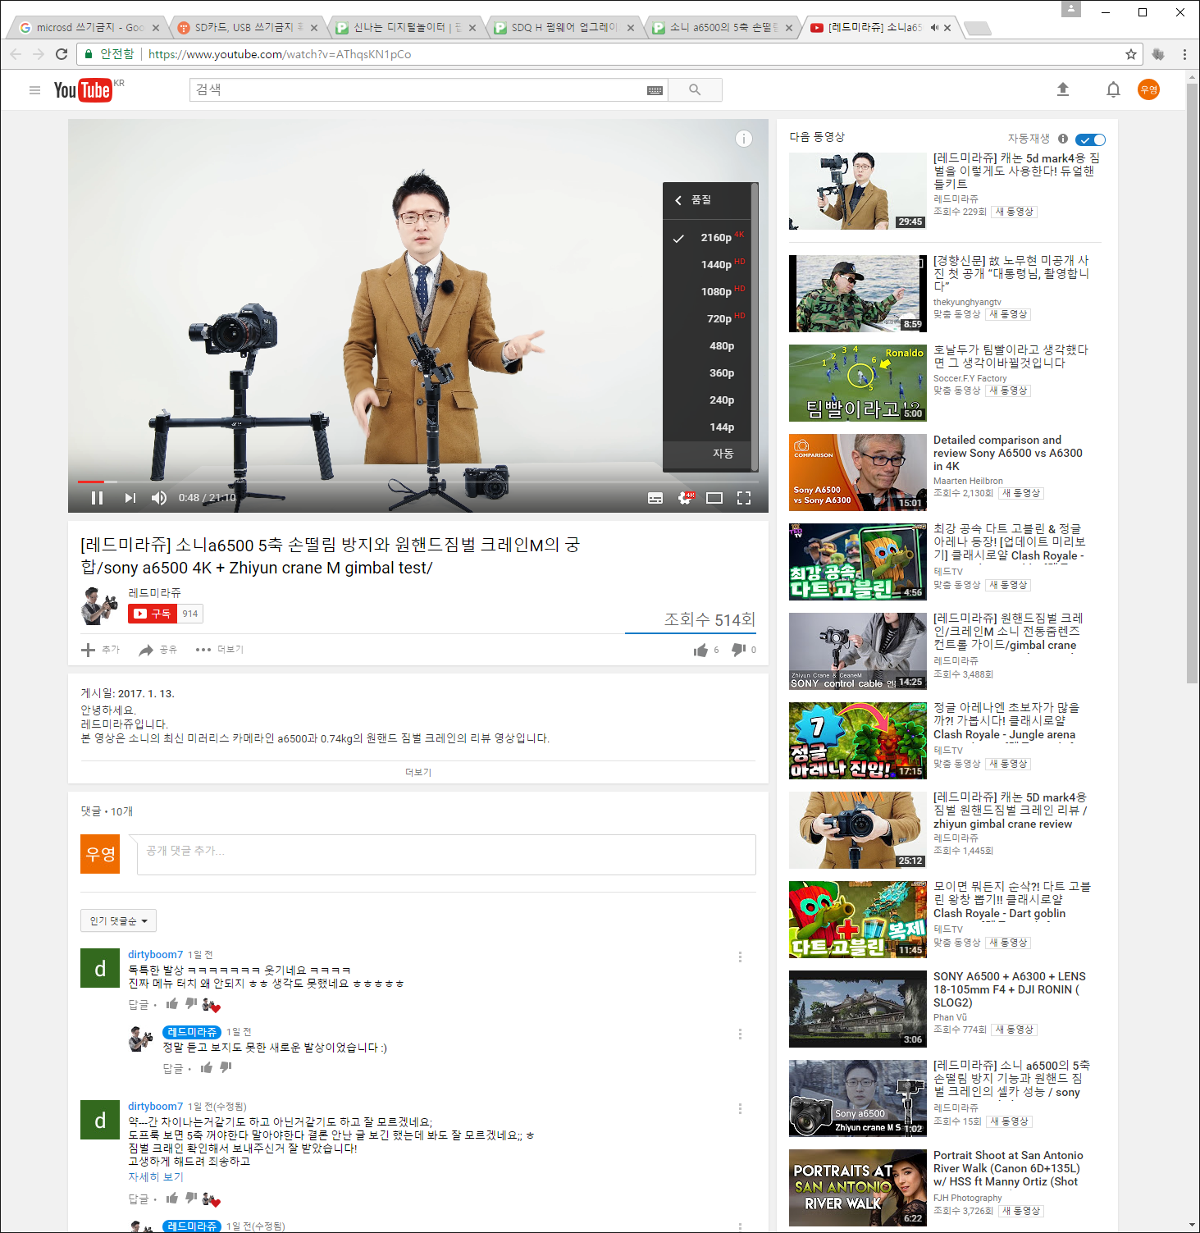The image size is (1200, 1233).
Task: Open the YouTube hamburger guide menu
Action: point(34,90)
